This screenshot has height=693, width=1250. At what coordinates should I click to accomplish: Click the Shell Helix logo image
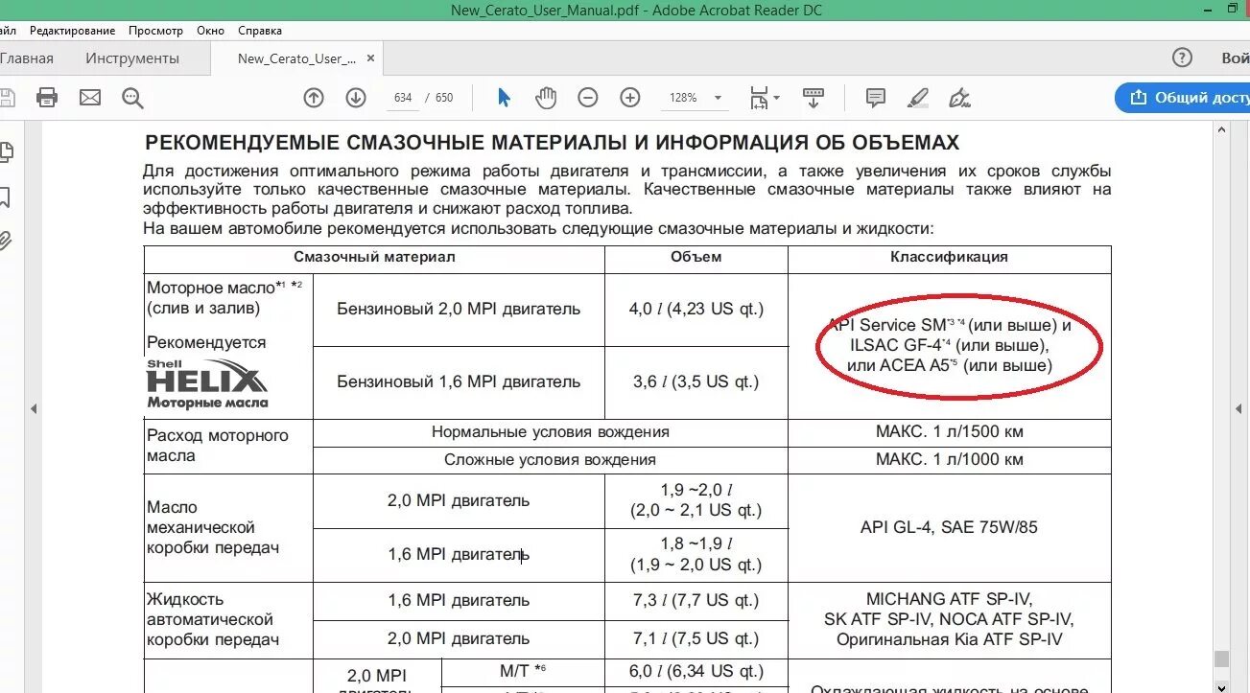point(207,383)
